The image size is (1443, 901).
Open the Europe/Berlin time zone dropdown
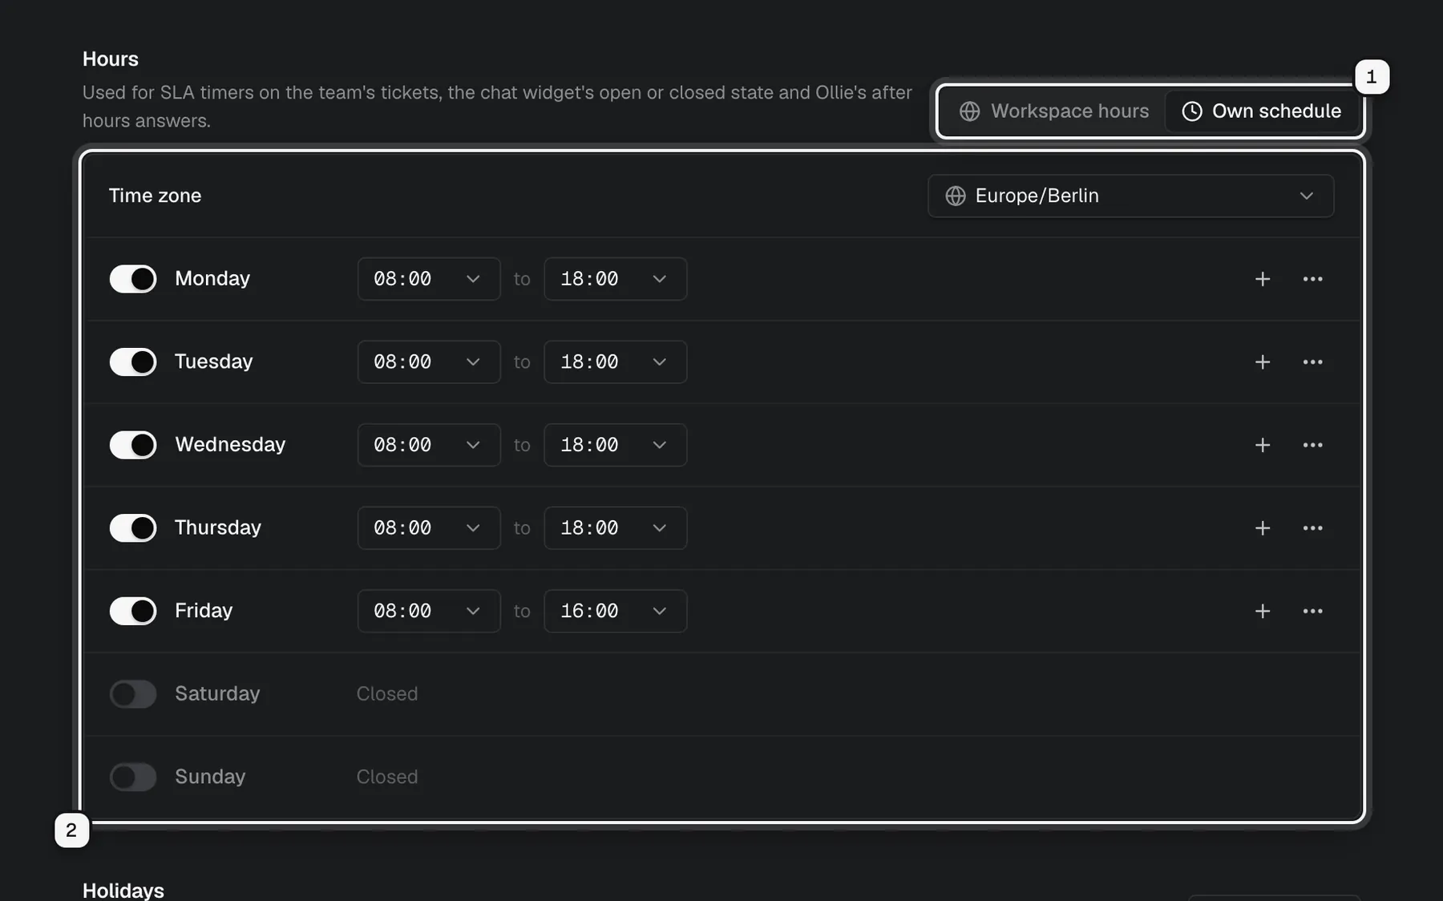coord(1130,196)
